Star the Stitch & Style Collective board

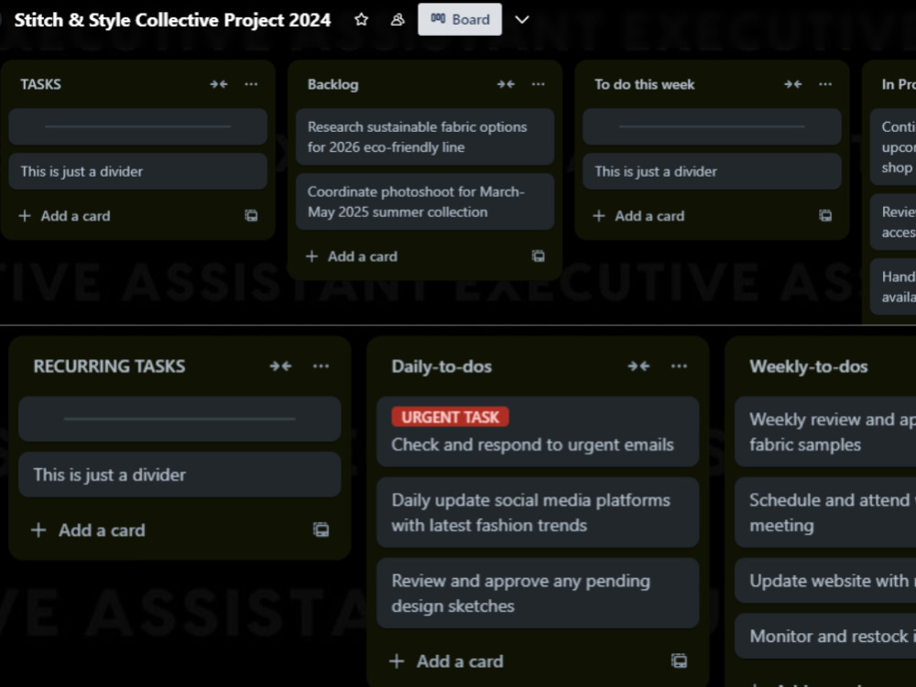361,20
